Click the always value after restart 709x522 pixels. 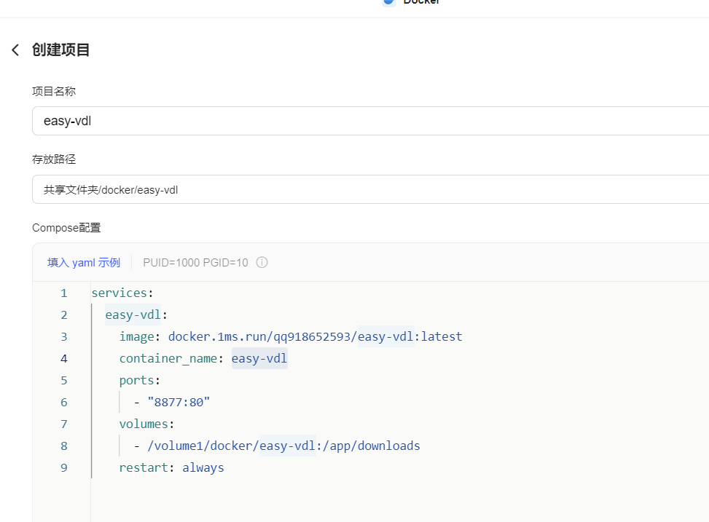coord(203,467)
